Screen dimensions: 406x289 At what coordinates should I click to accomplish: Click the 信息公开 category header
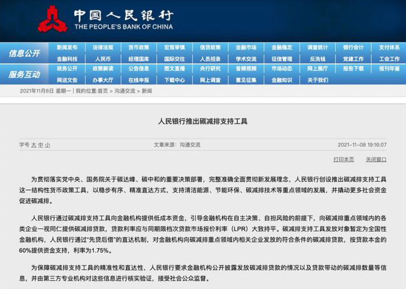pos(24,53)
